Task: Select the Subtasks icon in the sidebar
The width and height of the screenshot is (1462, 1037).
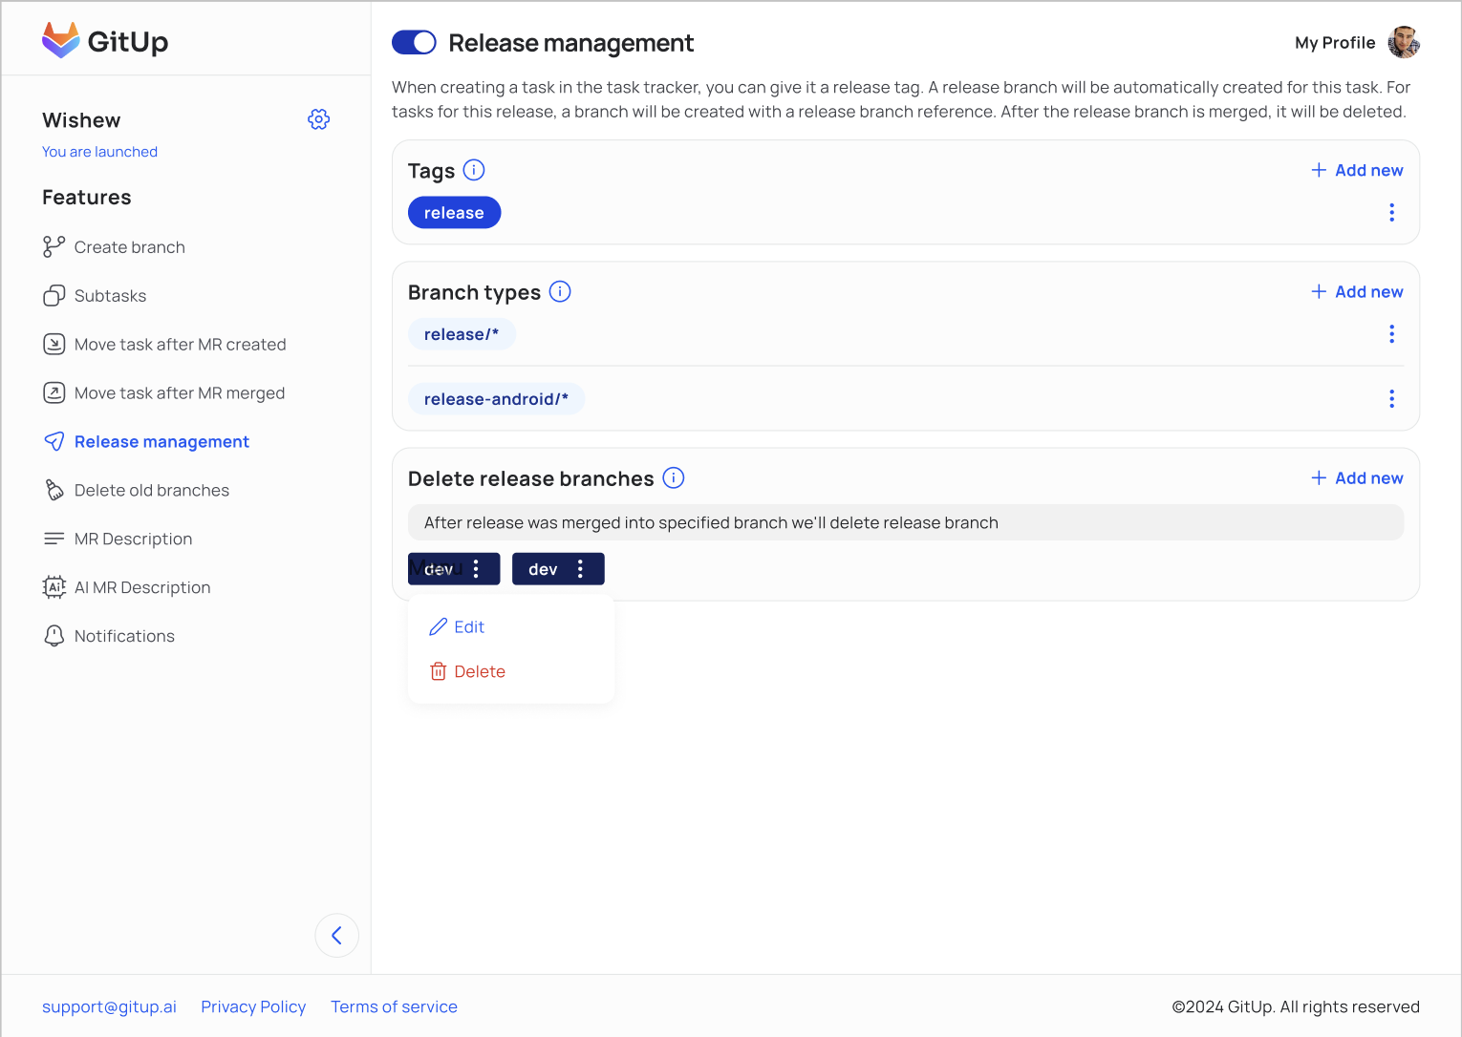Action: (x=54, y=296)
